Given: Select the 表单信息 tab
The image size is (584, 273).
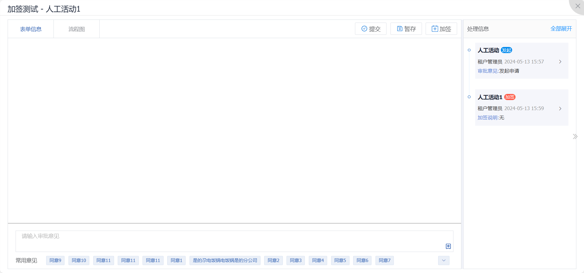Looking at the screenshot, I should click(x=31, y=29).
